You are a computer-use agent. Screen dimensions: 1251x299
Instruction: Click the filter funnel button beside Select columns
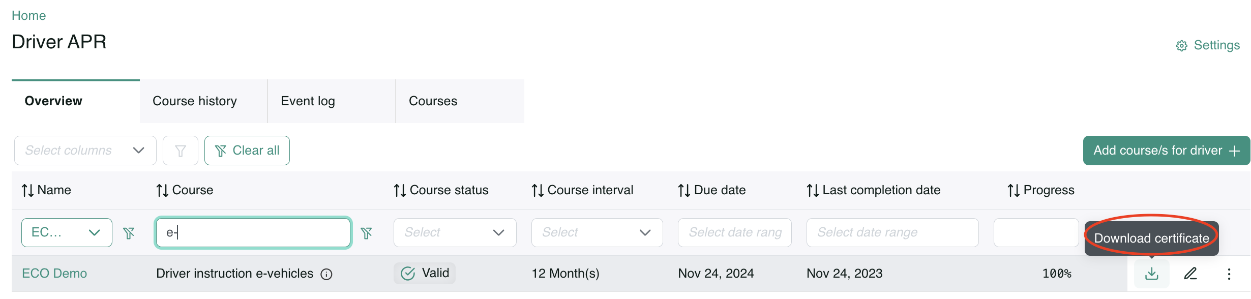[x=181, y=151]
